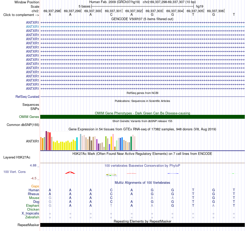The height and width of the screenshot is (231, 245).
Task: Select the Human alignment row label
Action: pos(34,190)
